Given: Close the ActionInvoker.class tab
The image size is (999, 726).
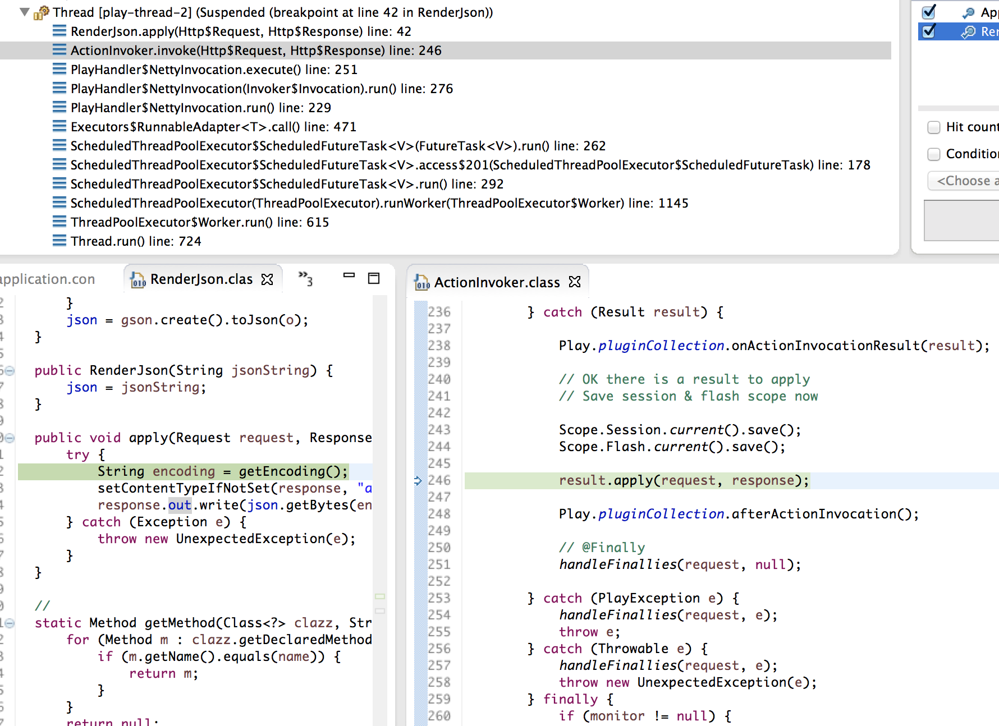Looking at the screenshot, I should (575, 282).
